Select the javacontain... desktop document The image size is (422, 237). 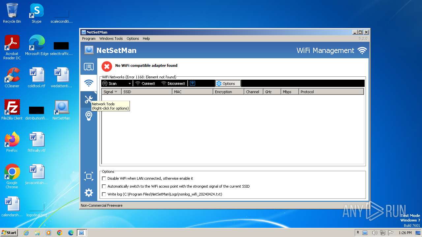[x=37, y=174]
